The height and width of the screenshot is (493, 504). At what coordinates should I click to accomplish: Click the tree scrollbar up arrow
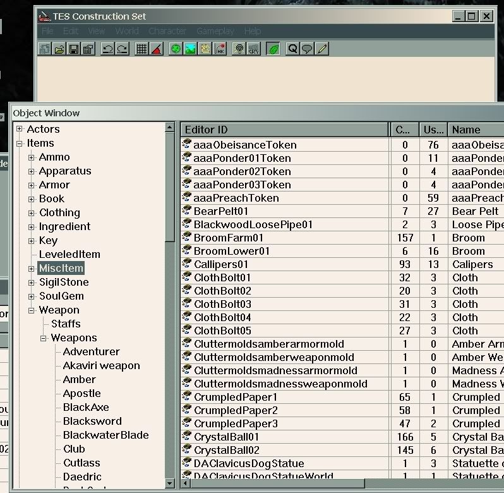[170, 128]
